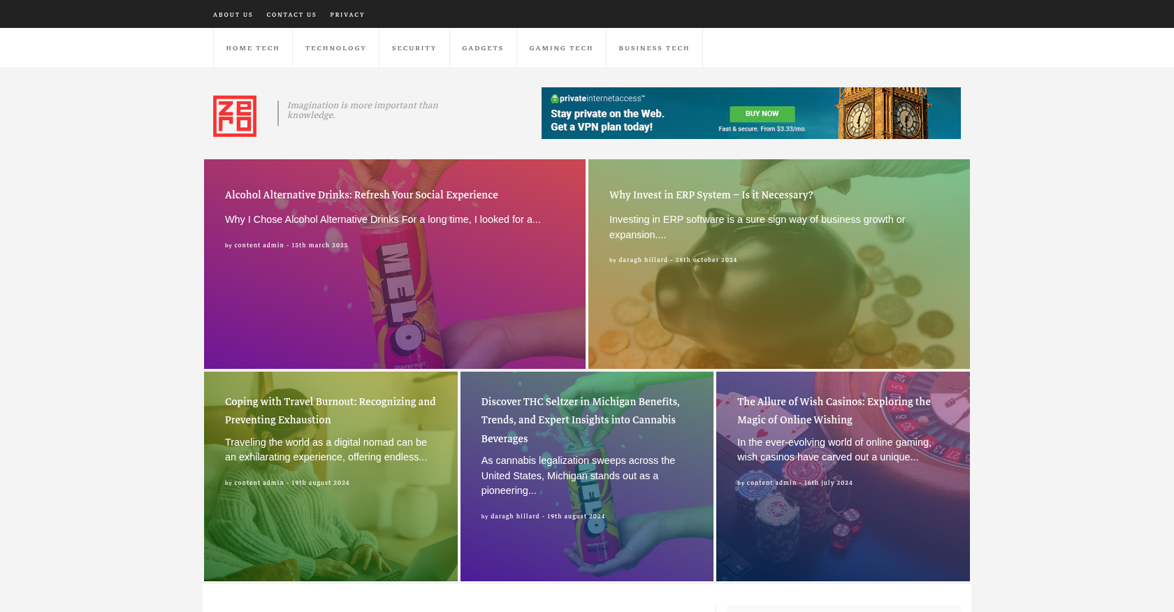Click the red Zero site logo
1174x612 pixels.
tap(235, 116)
